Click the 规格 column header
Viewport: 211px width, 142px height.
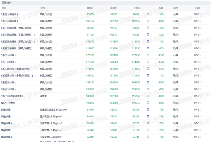point(43,8)
